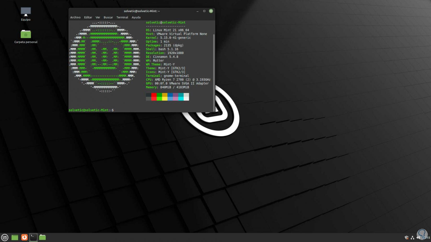Screen dimensions: 431x242
Task: Click the "CPU: AMD Ryzen 7 2700" line
Action: [x=178, y=80]
